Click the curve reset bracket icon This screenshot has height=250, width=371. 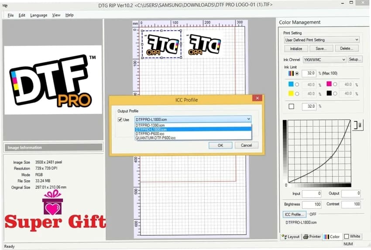point(358,125)
